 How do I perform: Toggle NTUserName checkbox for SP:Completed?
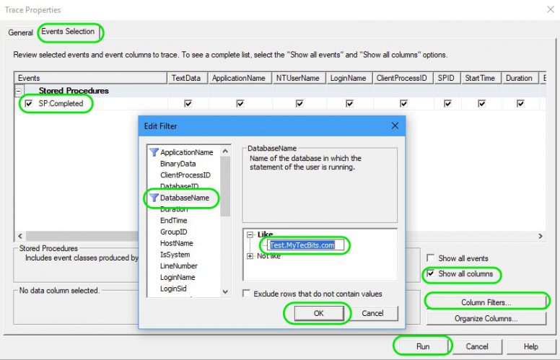coord(299,104)
